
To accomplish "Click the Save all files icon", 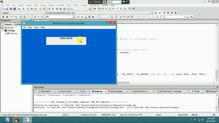I will (14, 9).
